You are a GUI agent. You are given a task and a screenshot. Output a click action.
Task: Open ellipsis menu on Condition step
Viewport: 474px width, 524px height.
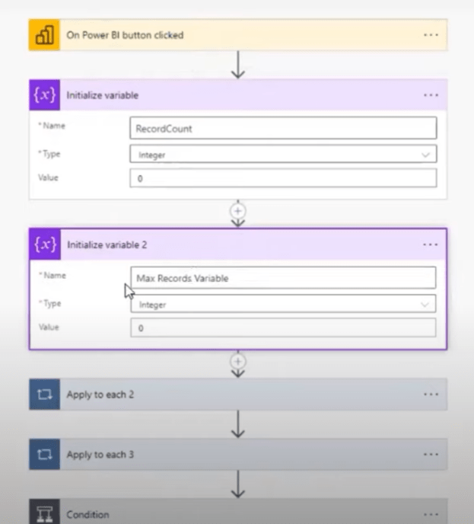[x=431, y=514]
